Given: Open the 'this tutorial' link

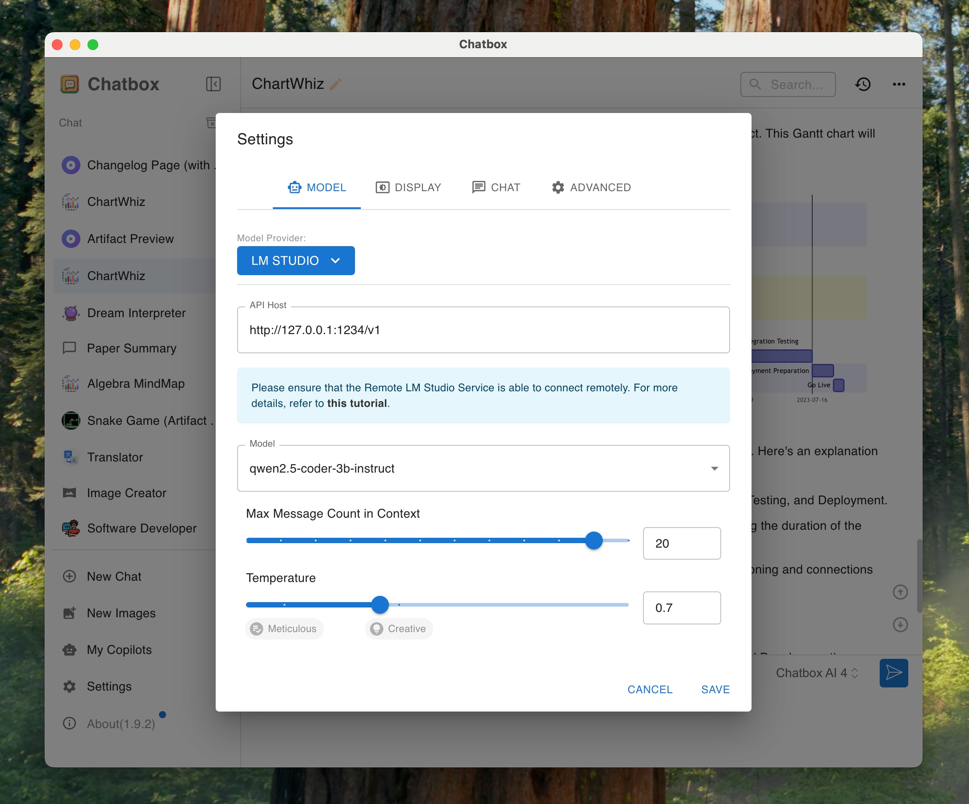Looking at the screenshot, I should 357,403.
